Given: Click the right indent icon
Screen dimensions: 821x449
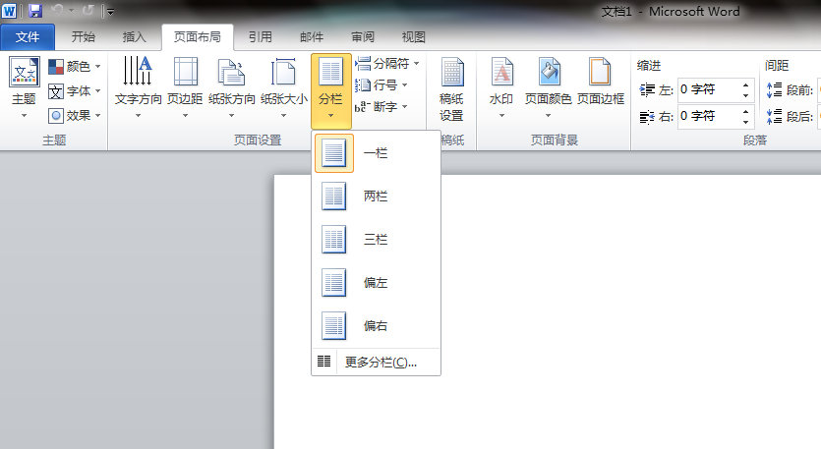Looking at the screenshot, I should point(647,117).
